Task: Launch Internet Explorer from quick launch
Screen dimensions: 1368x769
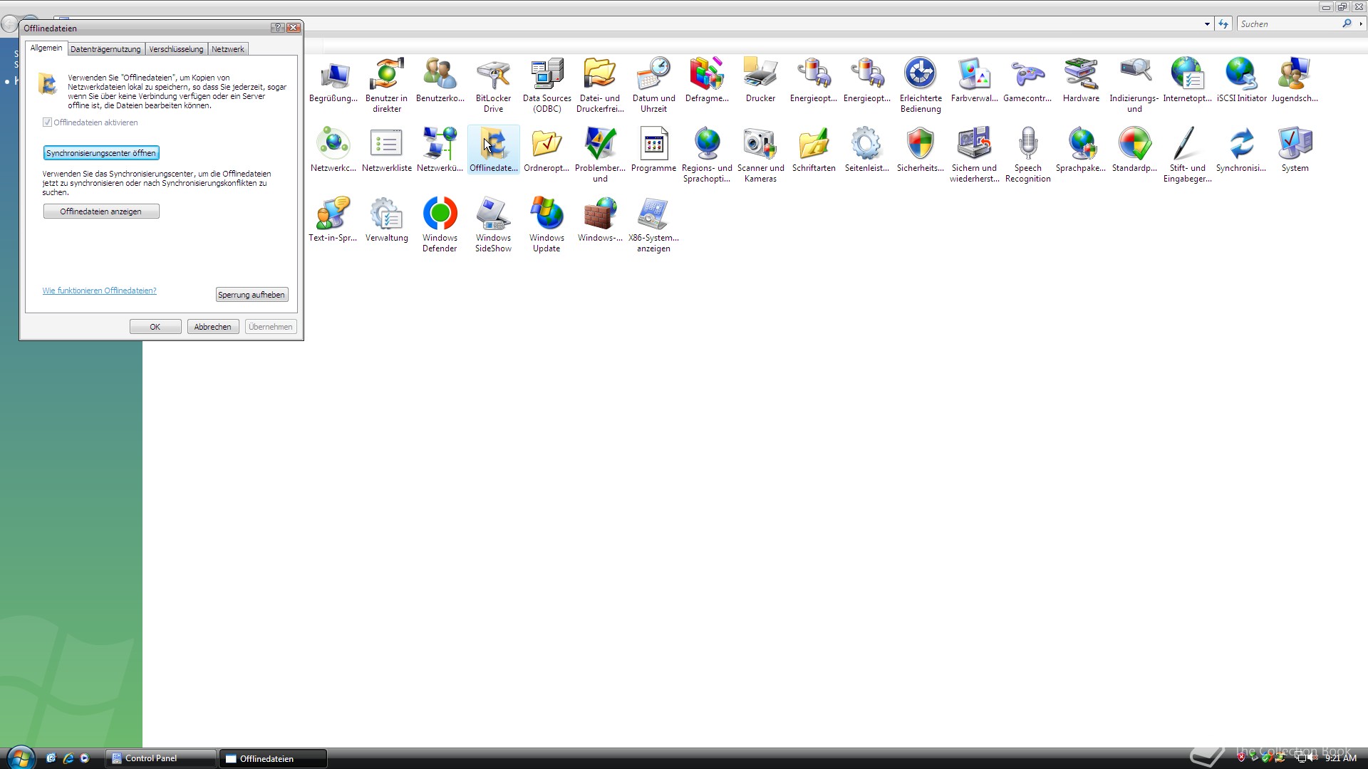Action: [x=68, y=758]
